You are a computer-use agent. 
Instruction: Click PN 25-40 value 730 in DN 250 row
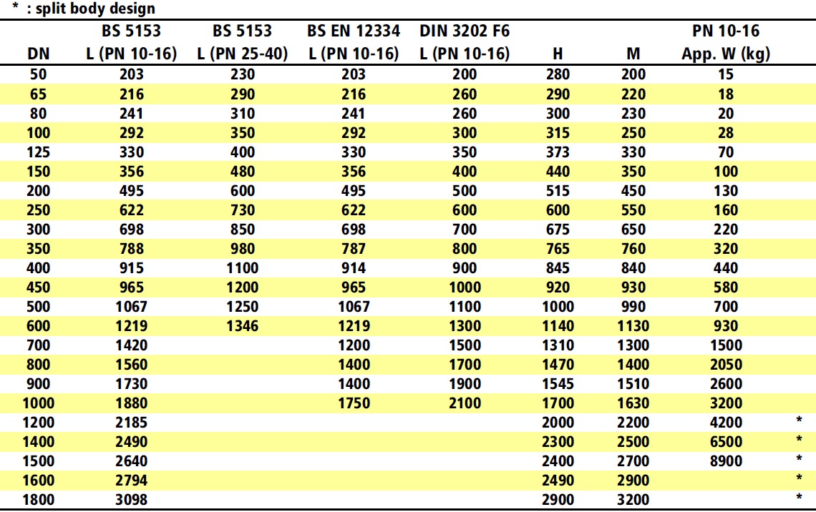click(243, 210)
